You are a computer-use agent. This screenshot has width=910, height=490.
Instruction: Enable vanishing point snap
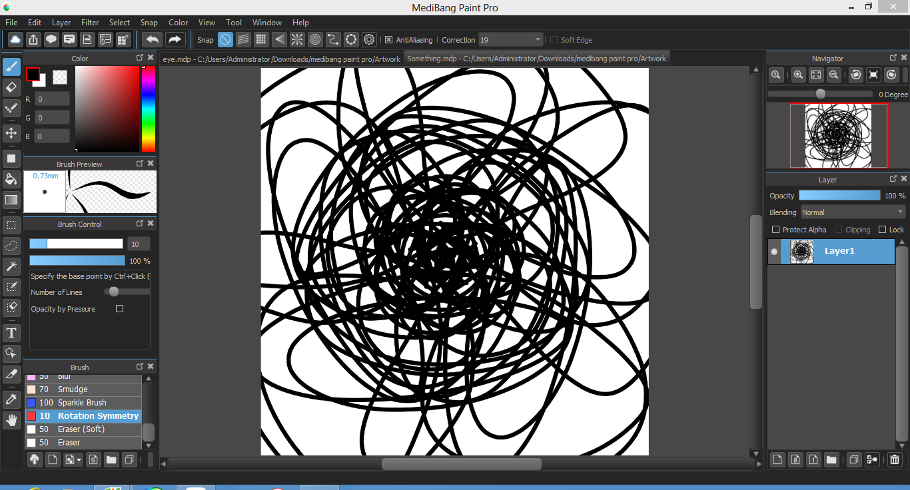280,40
